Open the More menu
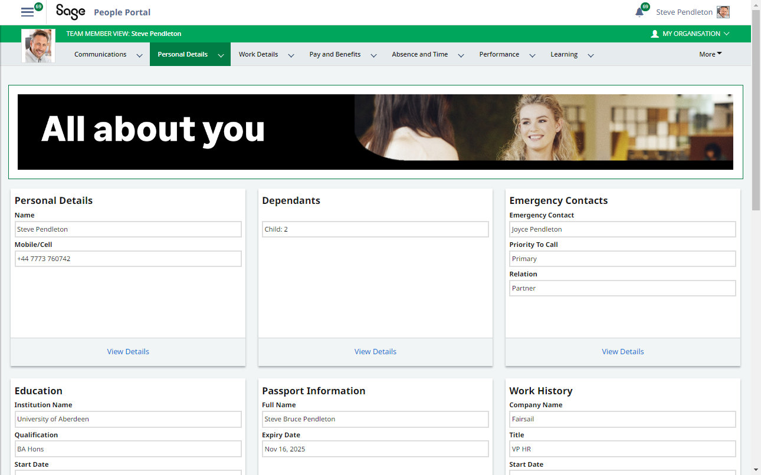Screen dimensions: 761x475 click(710, 54)
